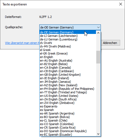The height and width of the screenshot is (140, 125).
Task: Choose en-AU English (Australia)
Action: pos(68,61)
